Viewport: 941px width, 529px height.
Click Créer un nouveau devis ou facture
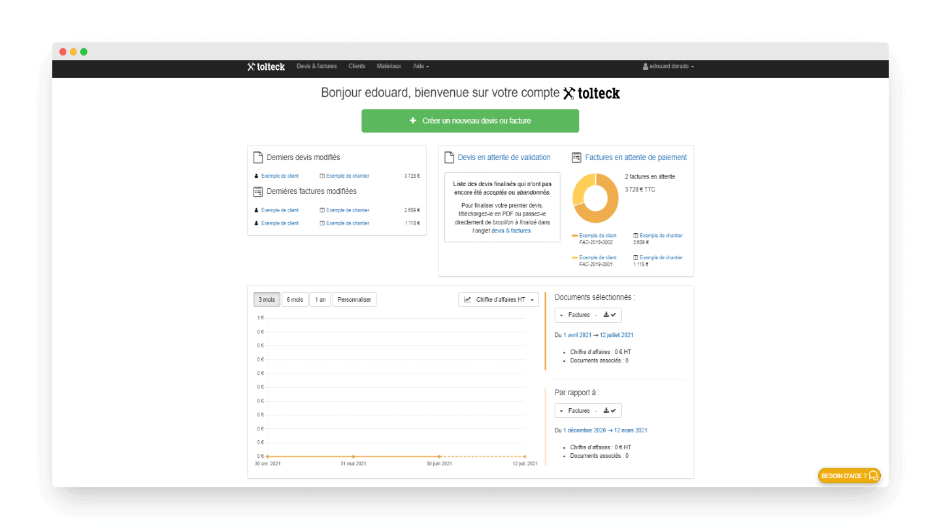point(470,121)
